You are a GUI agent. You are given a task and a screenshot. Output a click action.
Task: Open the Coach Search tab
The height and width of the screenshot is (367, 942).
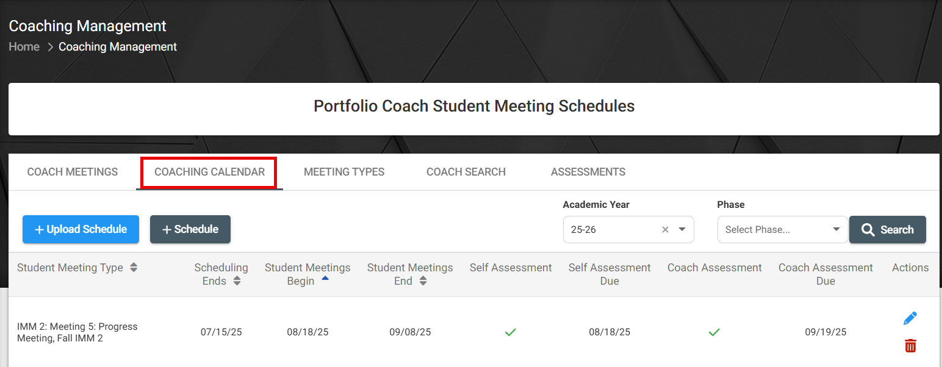click(466, 172)
